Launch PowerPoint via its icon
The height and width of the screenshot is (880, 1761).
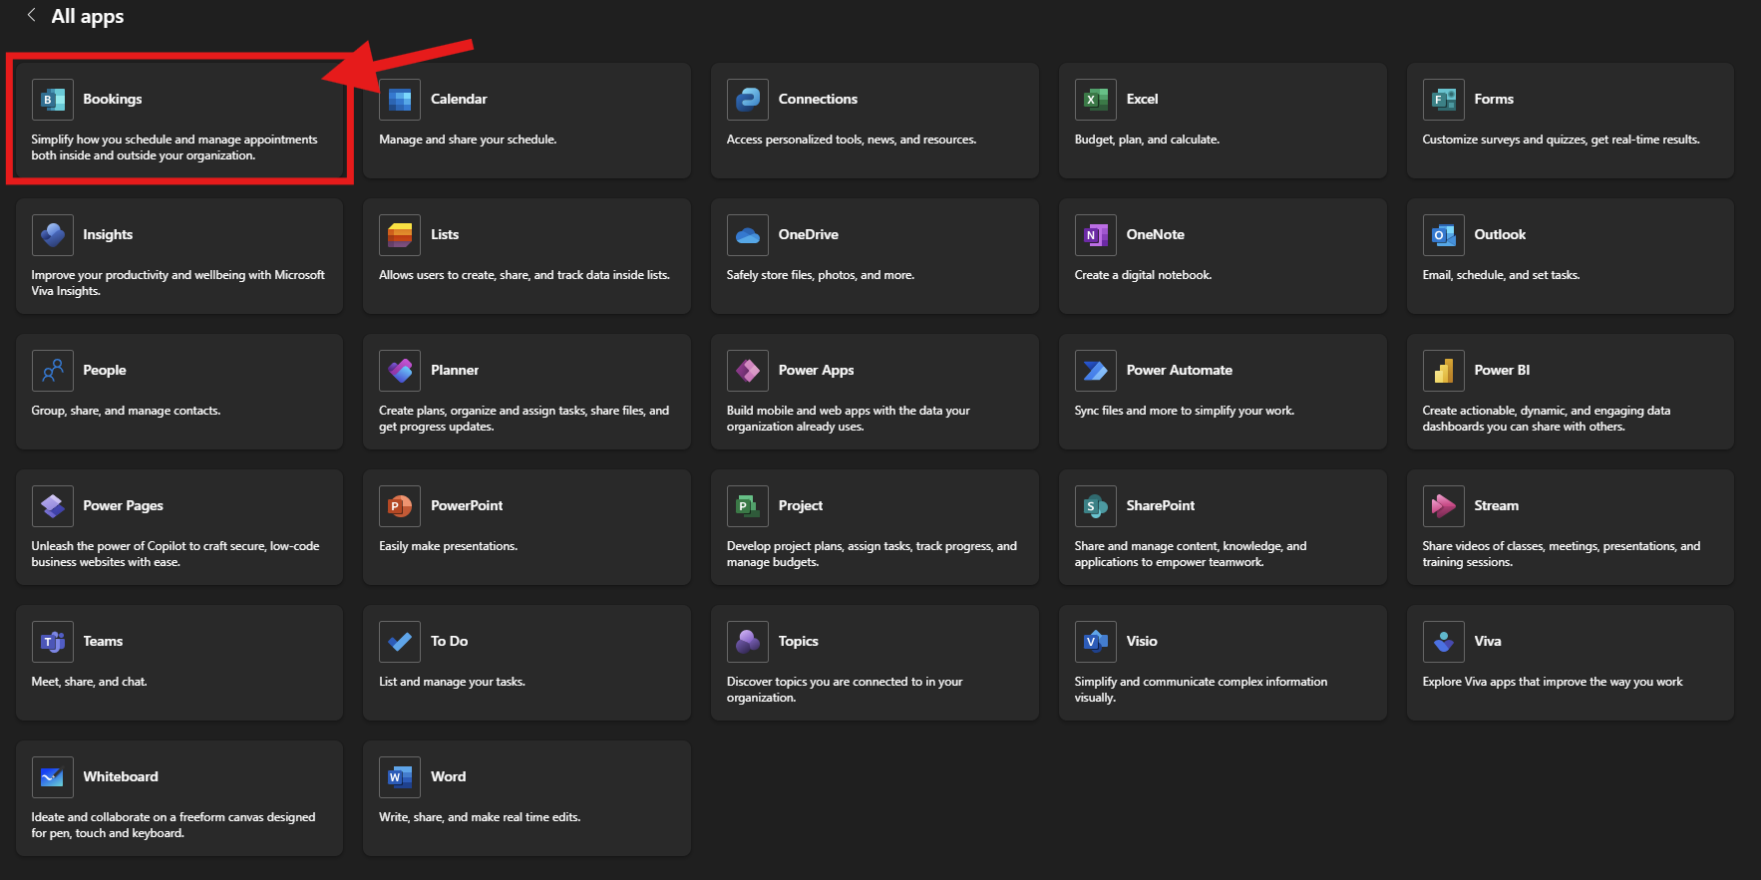400,506
